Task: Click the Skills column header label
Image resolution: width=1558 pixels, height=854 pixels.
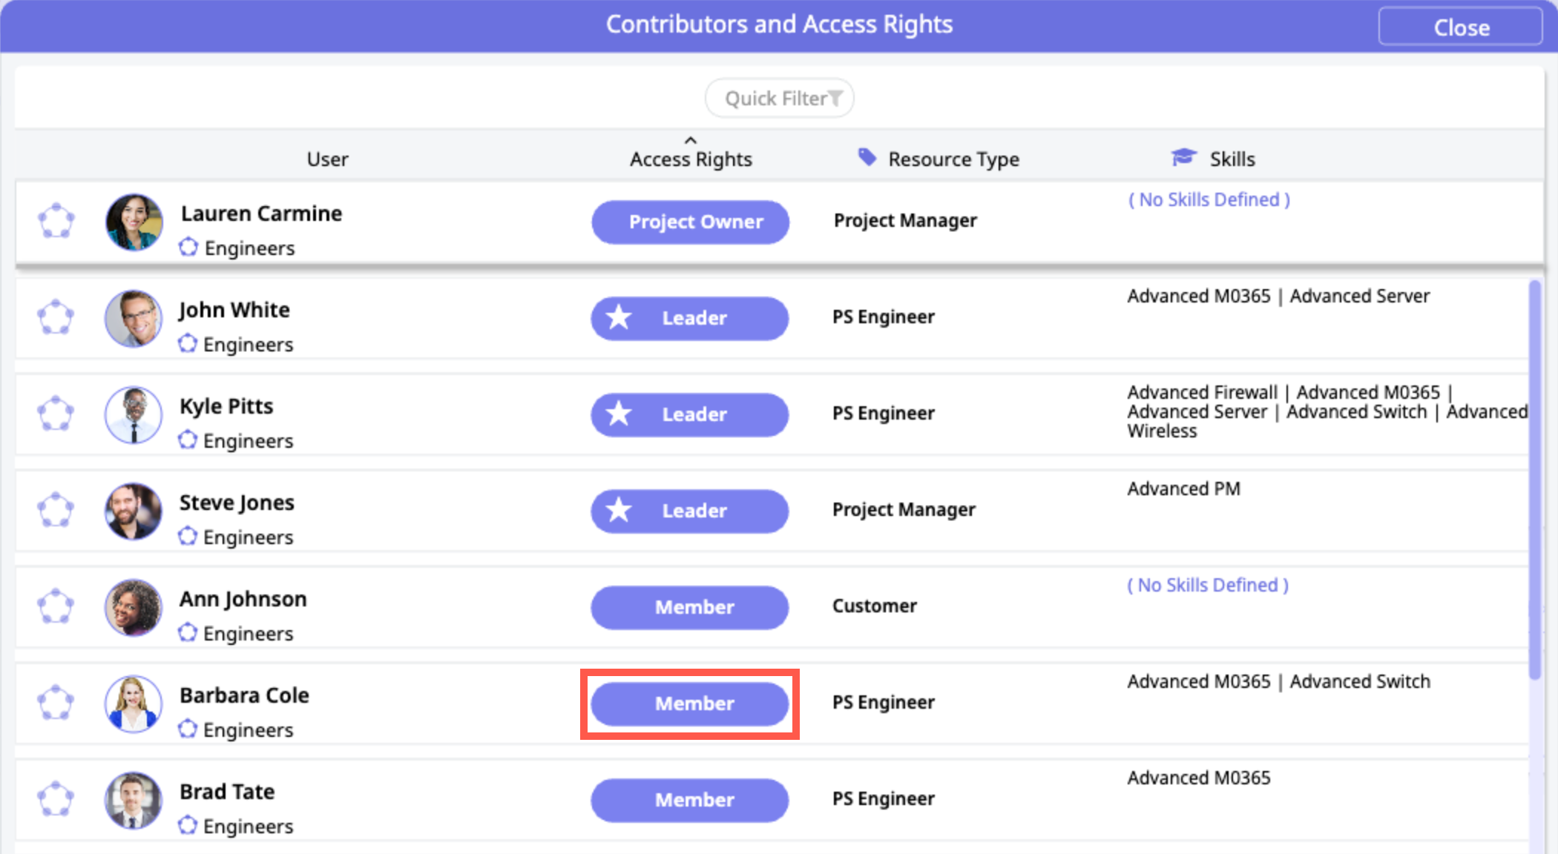Action: pos(1232,159)
